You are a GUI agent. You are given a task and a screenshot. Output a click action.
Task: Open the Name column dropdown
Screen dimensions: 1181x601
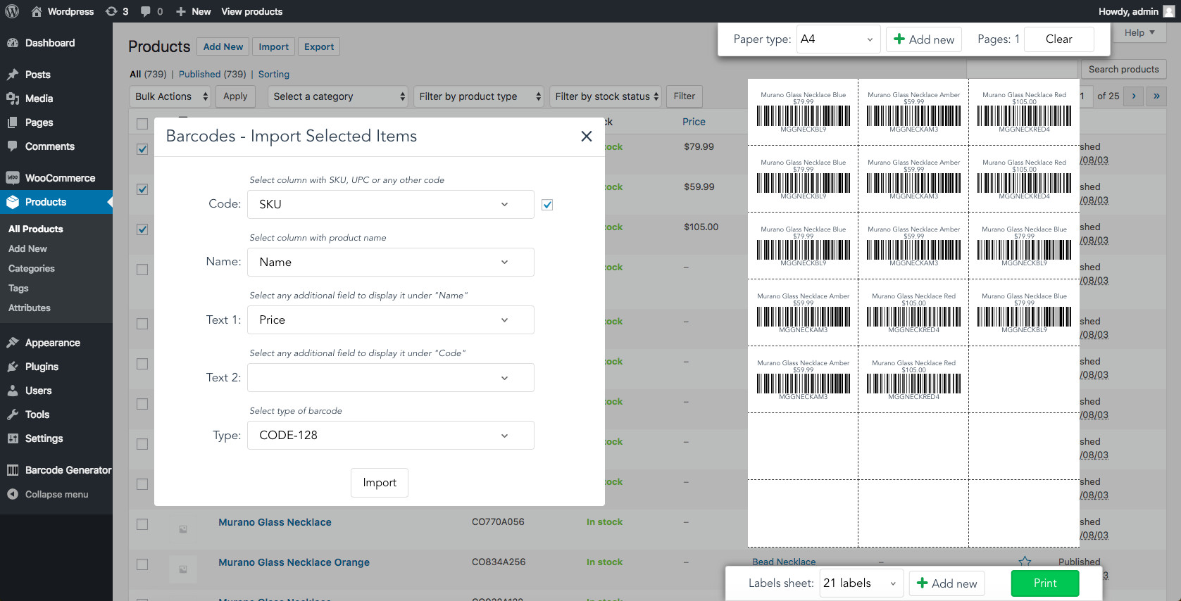pos(391,262)
